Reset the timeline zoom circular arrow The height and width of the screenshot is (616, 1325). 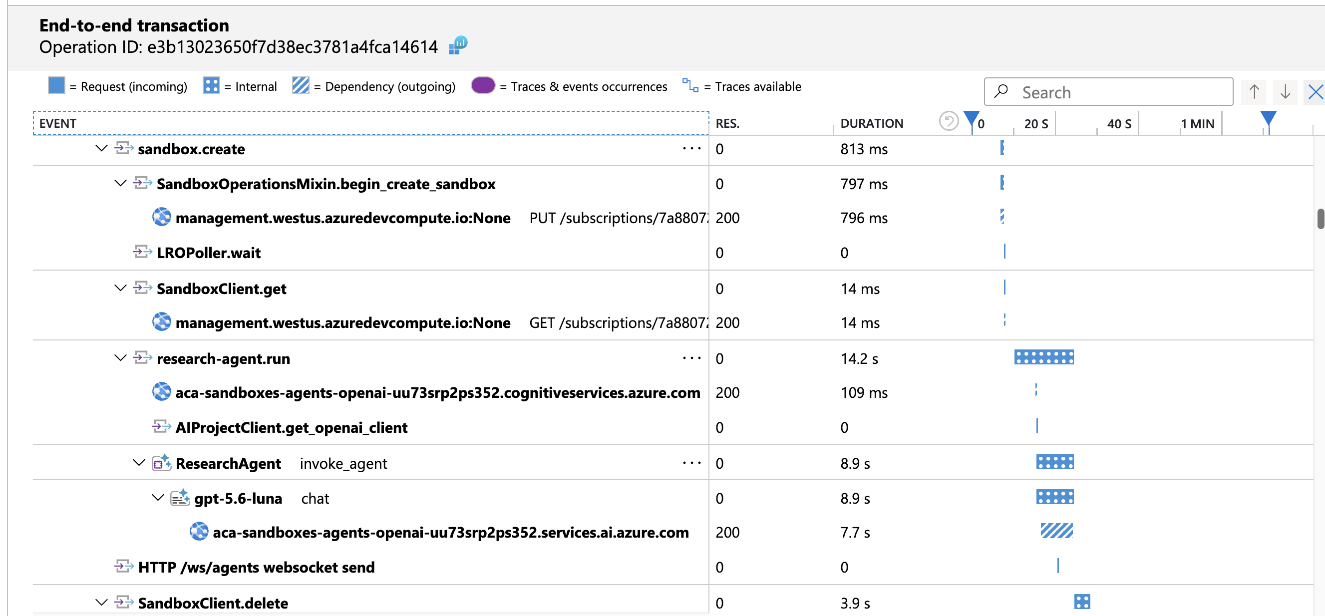click(x=949, y=122)
